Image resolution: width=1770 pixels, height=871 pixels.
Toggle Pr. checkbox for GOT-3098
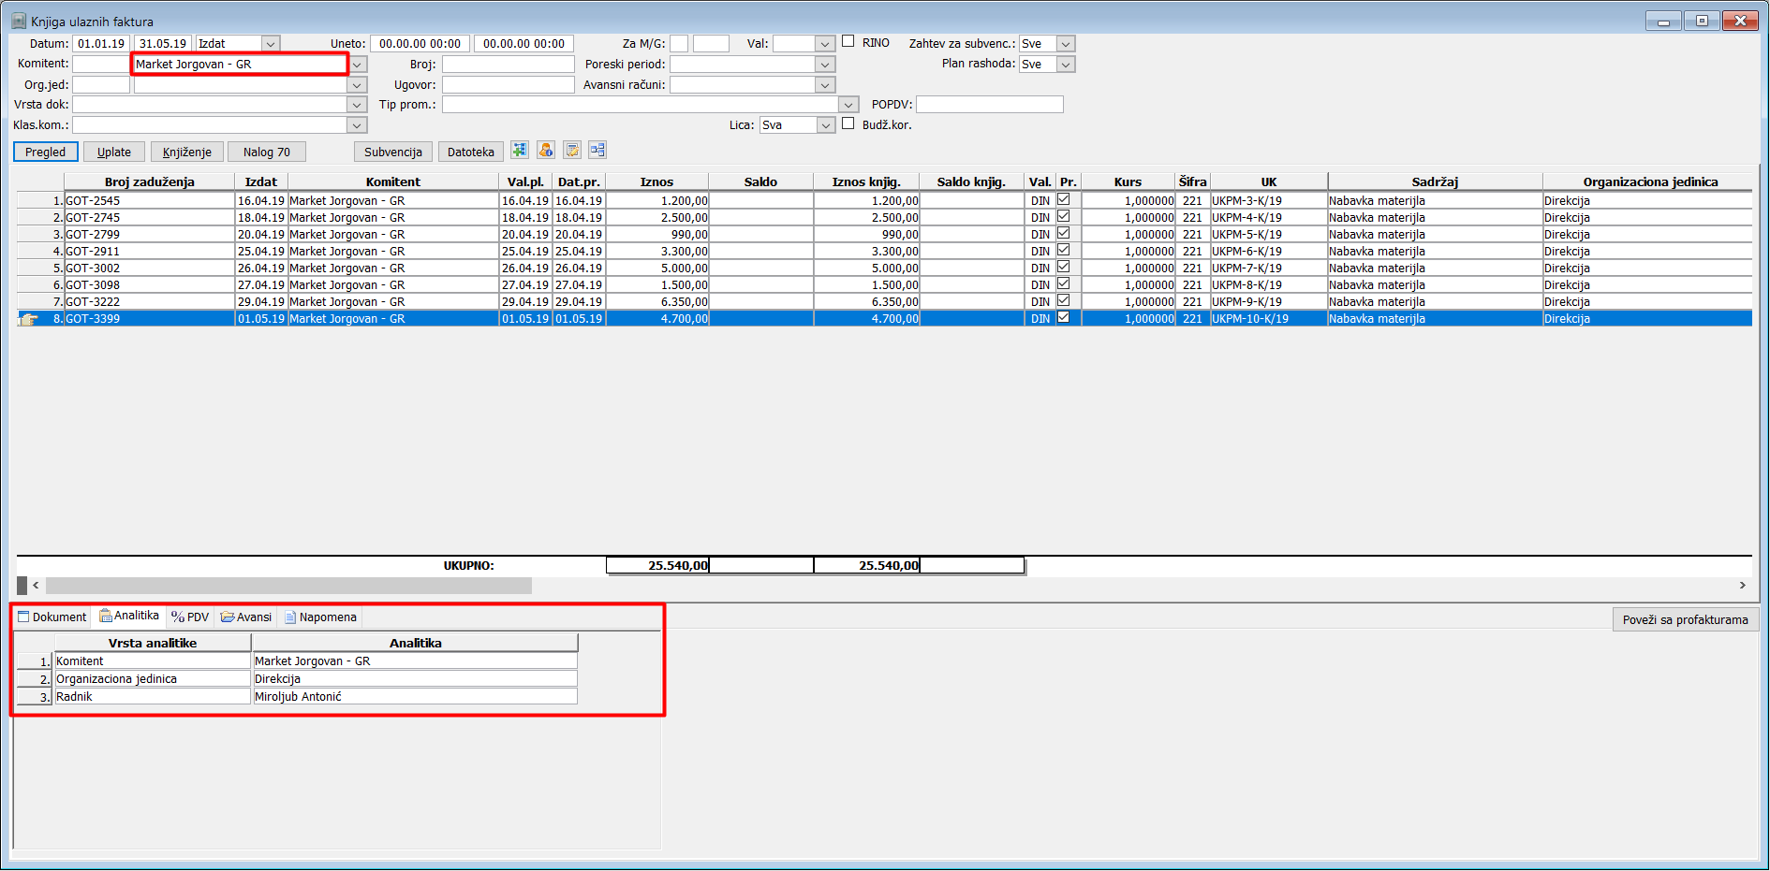(1064, 283)
